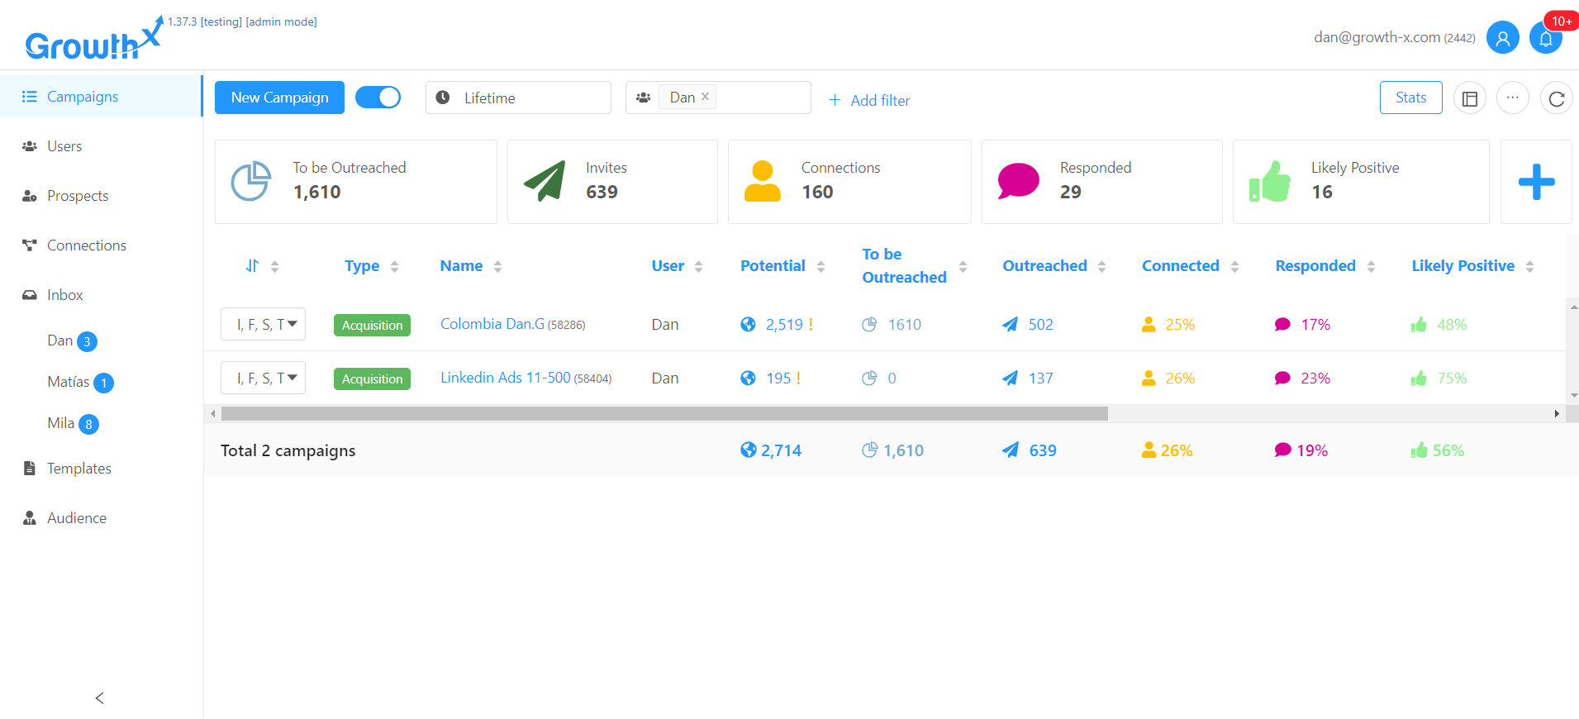Open the more options ellipsis button

pyautogui.click(x=1513, y=98)
